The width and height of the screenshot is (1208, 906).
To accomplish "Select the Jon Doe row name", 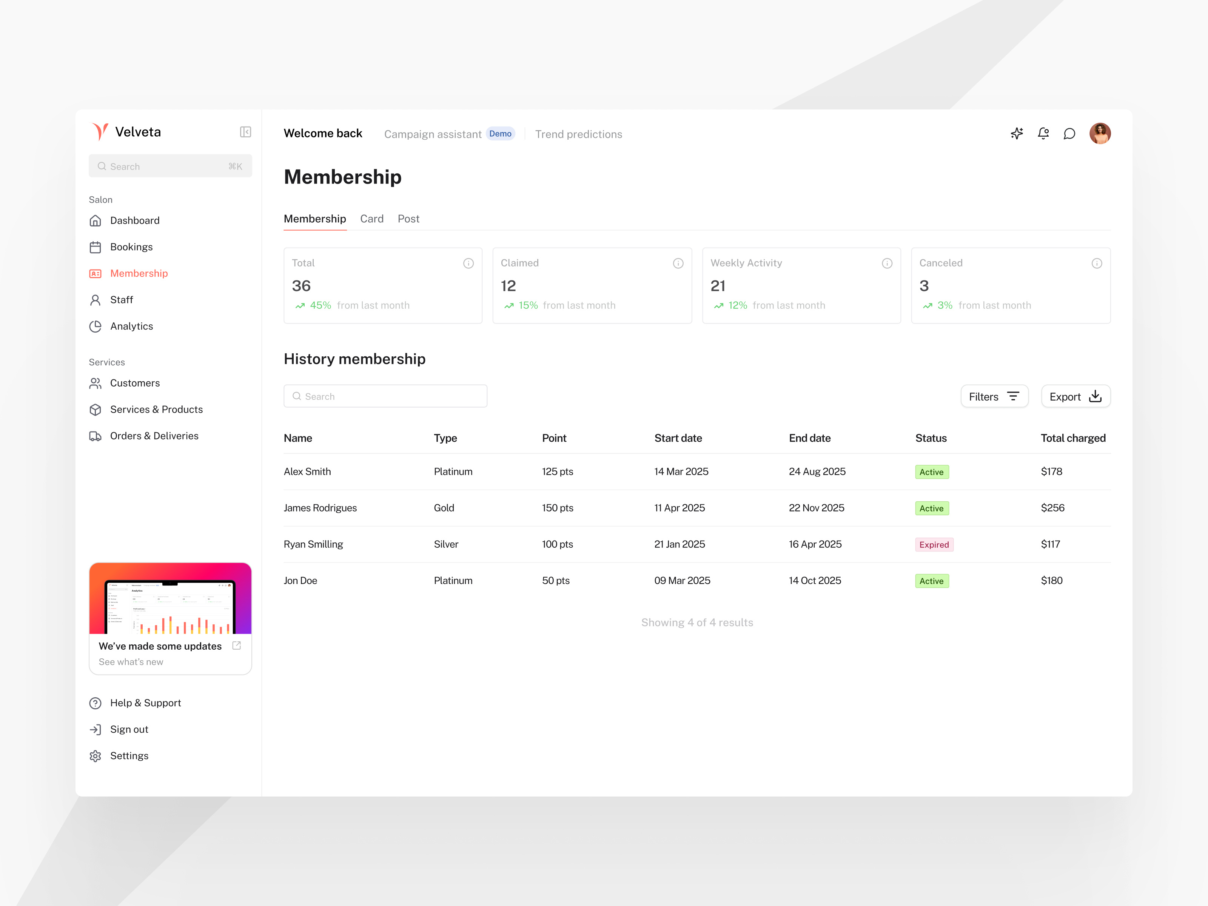I will [x=300, y=581].
